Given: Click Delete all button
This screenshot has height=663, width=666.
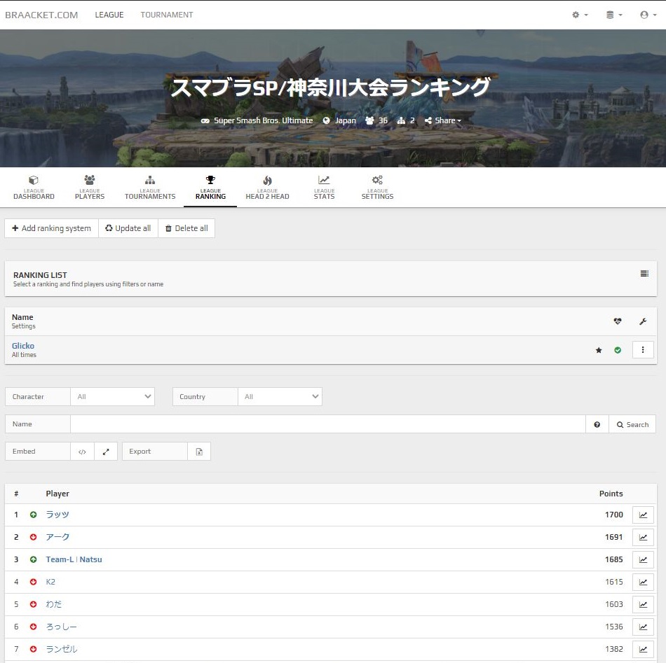Looking at the screenshot, I should click(x=186, y=228).
